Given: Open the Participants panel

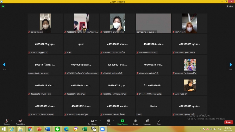Looking at the screenshot, I should [x=92, y=121].
